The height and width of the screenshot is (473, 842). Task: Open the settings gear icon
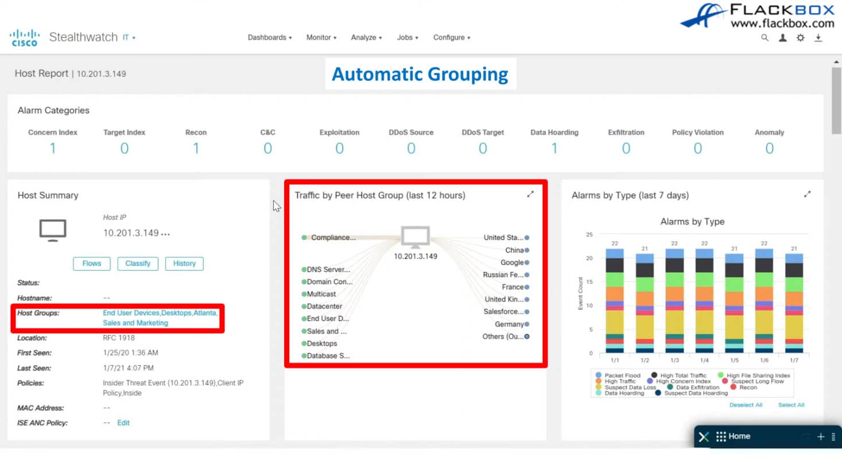(x=801, y=38)
